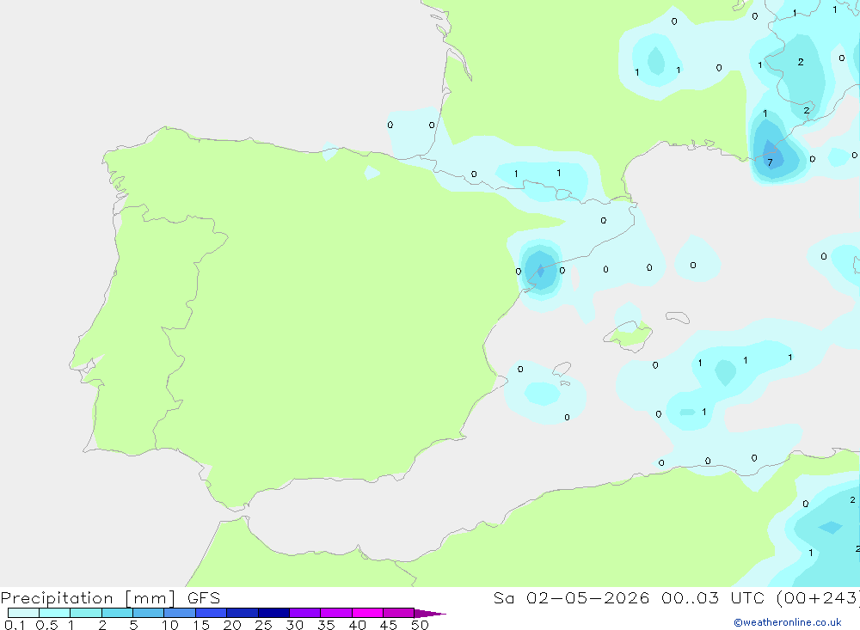Click the '20' legend scale label
860x630 pixels.
(x=232, y=625)
